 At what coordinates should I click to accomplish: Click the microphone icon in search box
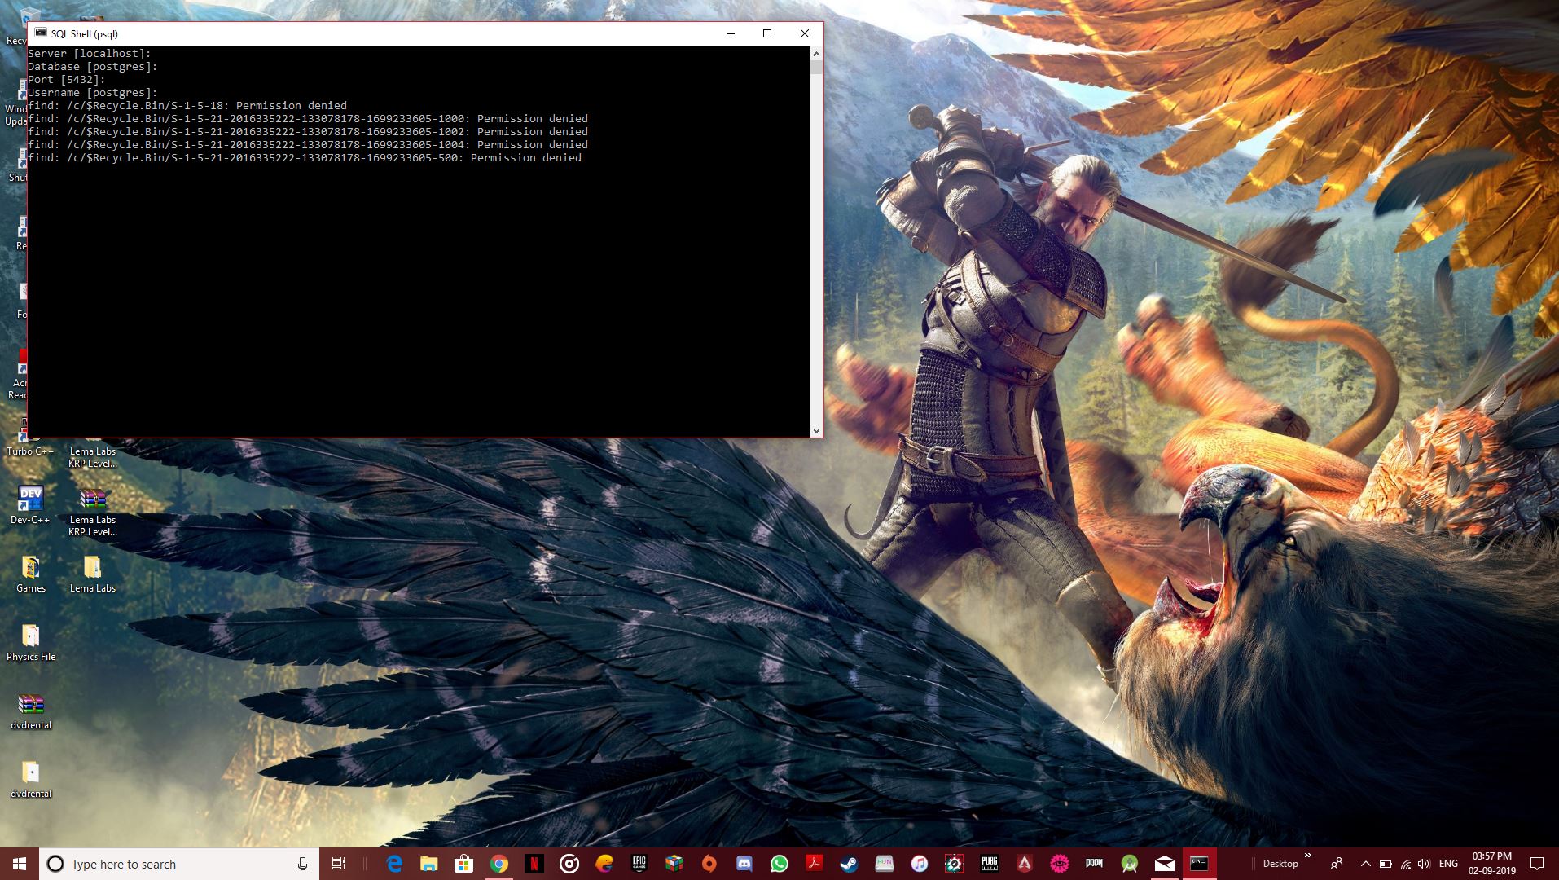(x=302, y=864)
